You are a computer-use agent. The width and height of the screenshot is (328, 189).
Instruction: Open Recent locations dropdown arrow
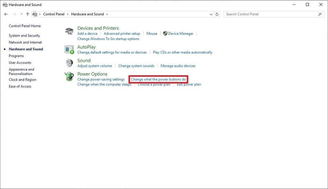coord(21,14)
